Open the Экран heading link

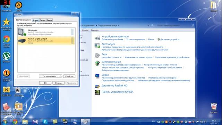point(105,75)
